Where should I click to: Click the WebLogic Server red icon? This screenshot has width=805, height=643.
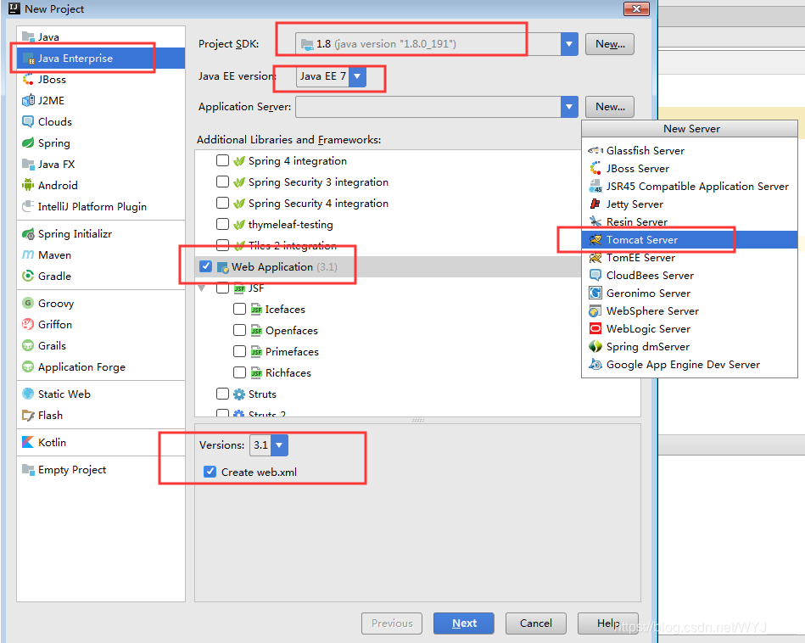[x=595, y=328]
